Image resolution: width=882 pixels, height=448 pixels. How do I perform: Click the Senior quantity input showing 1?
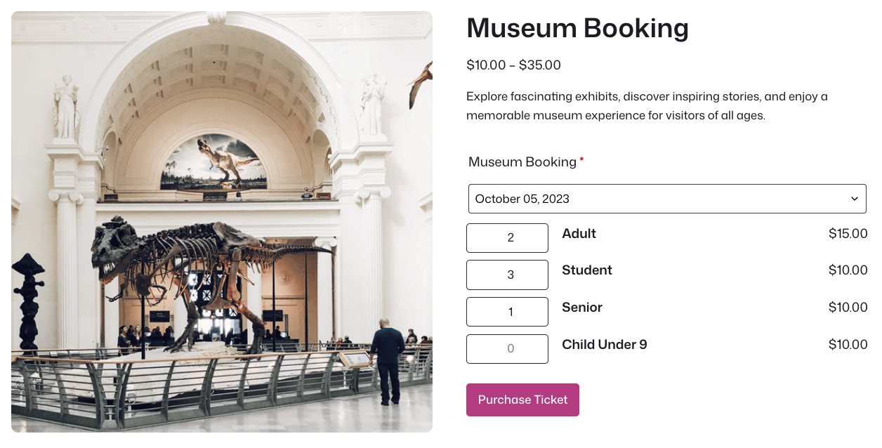[x=507, y=312]
